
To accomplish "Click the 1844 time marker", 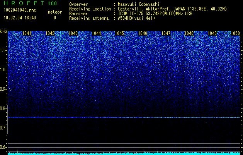I will 97,33.
